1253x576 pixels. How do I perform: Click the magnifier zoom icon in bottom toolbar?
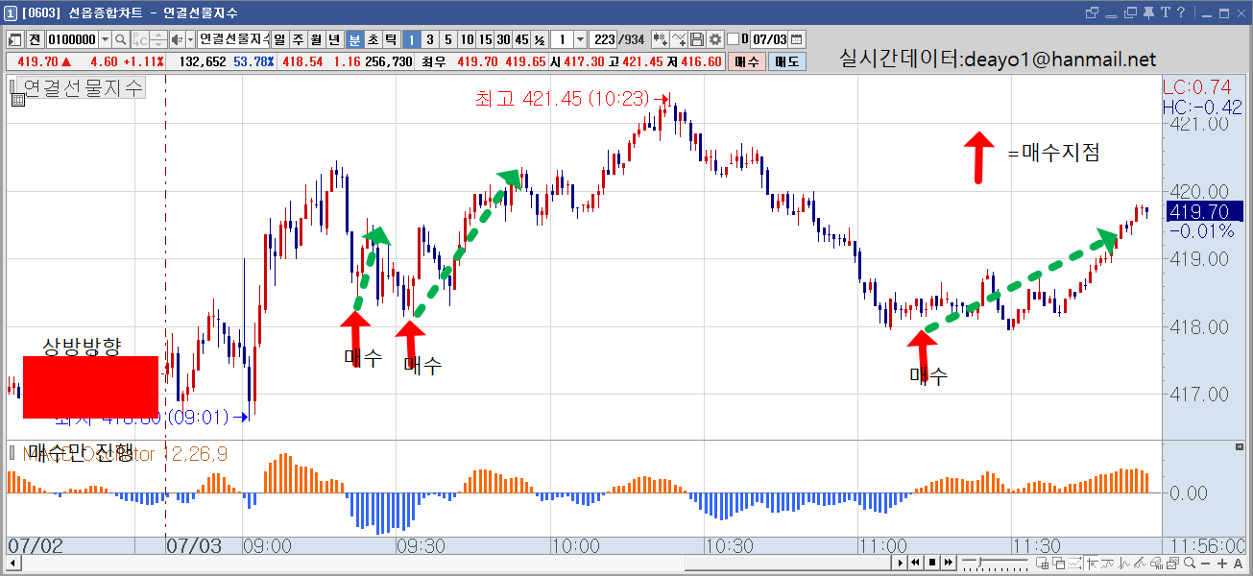pos(1191,563)
